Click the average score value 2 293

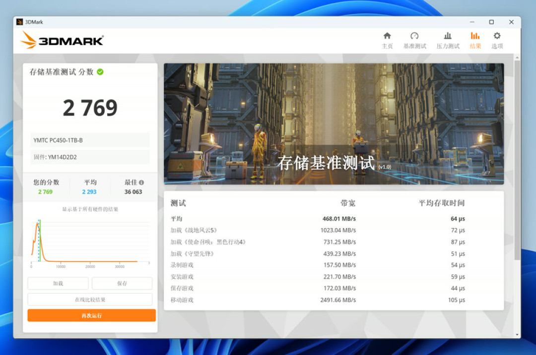[89, 192]
